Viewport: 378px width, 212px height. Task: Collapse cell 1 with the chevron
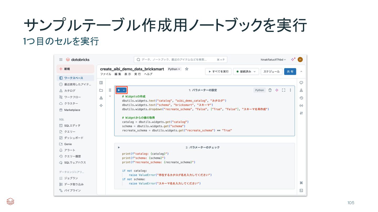click(110, 96)
